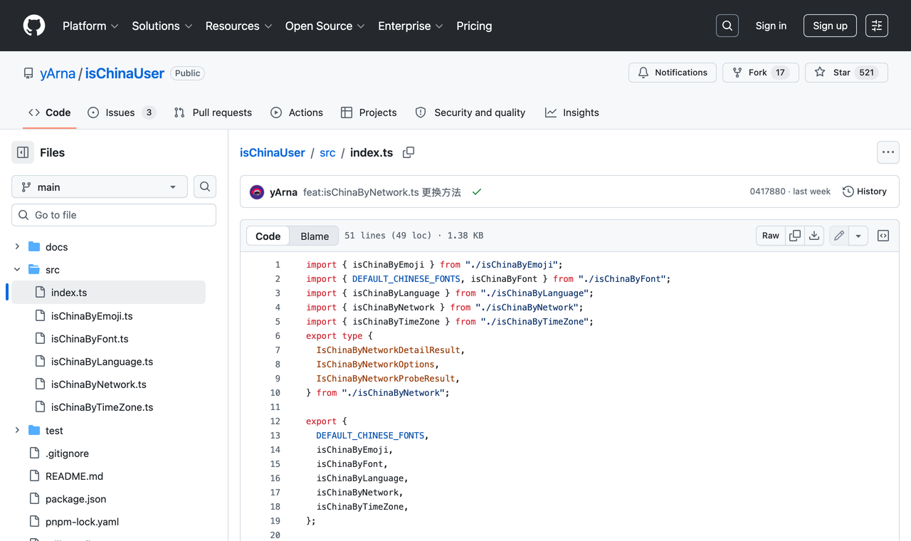Viewport: 911px width, 541px height.
Task: Open the main branch dropdown
Action: (x=100, y=187)
